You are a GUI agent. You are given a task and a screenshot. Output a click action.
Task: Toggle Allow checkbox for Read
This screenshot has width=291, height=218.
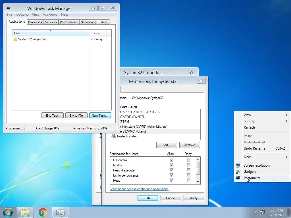(171, 180)
